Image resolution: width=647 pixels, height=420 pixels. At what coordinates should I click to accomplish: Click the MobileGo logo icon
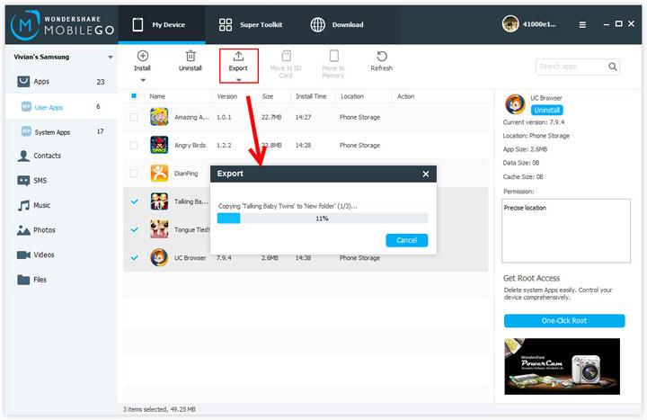pos(25,25)
